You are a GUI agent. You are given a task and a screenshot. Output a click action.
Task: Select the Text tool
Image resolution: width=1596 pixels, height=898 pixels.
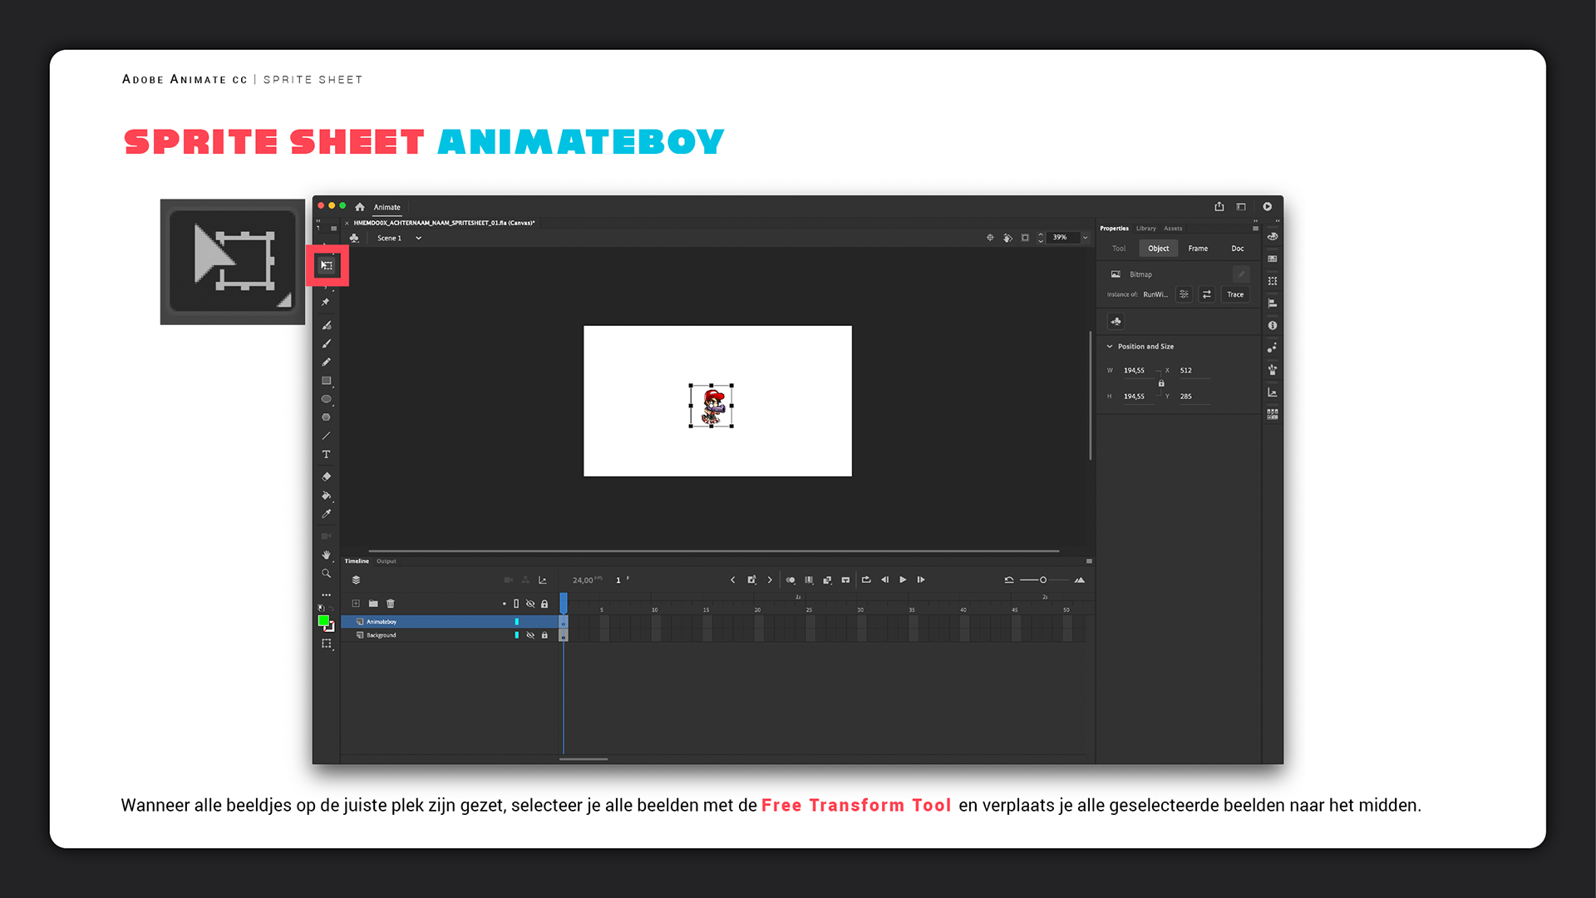[x=326, y=454]
